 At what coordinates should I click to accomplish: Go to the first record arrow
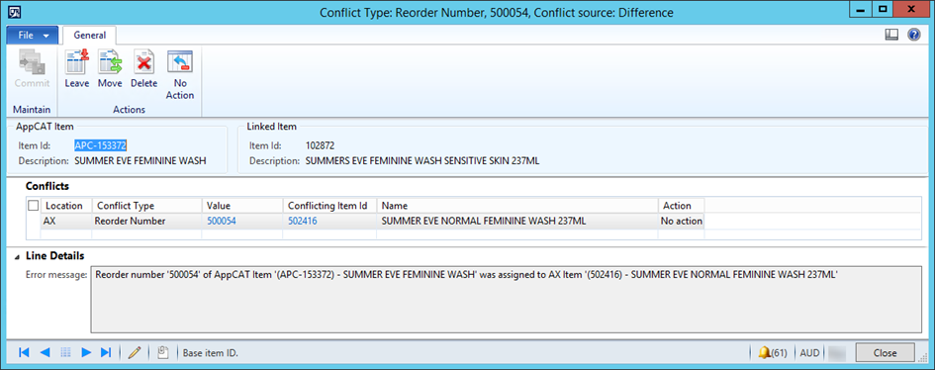tap(24, 353)
